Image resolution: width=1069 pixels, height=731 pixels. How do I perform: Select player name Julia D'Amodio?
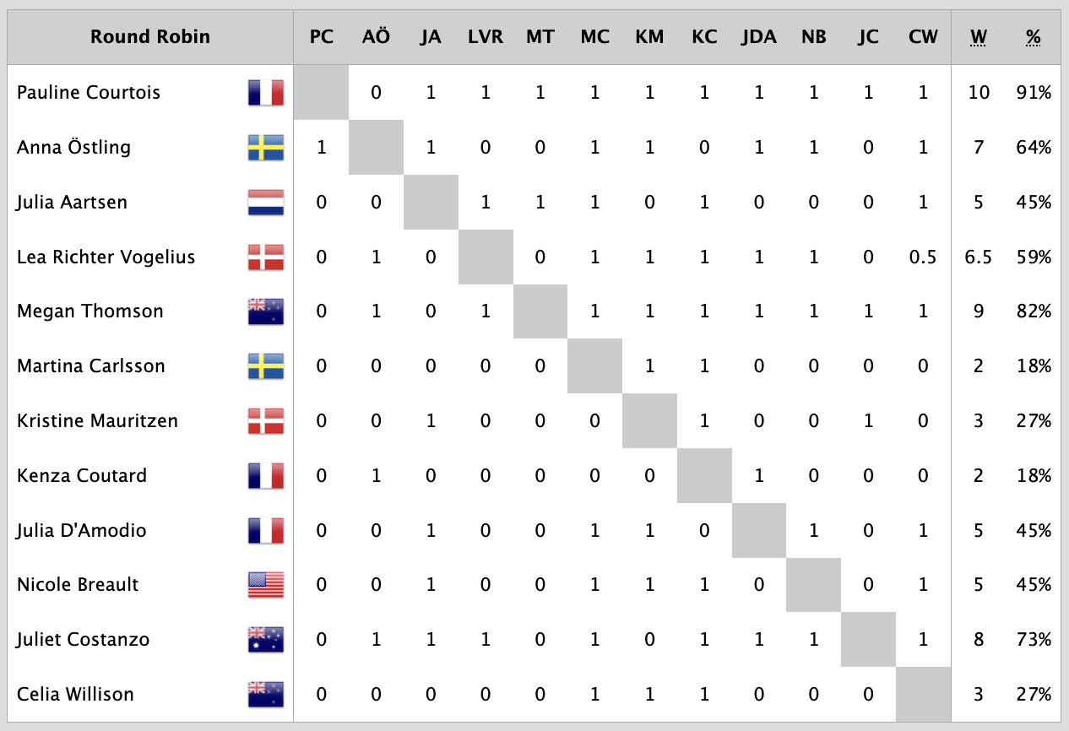coord(81,531)
